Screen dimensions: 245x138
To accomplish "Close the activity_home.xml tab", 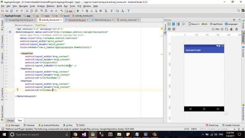I will tap(61, 20).
